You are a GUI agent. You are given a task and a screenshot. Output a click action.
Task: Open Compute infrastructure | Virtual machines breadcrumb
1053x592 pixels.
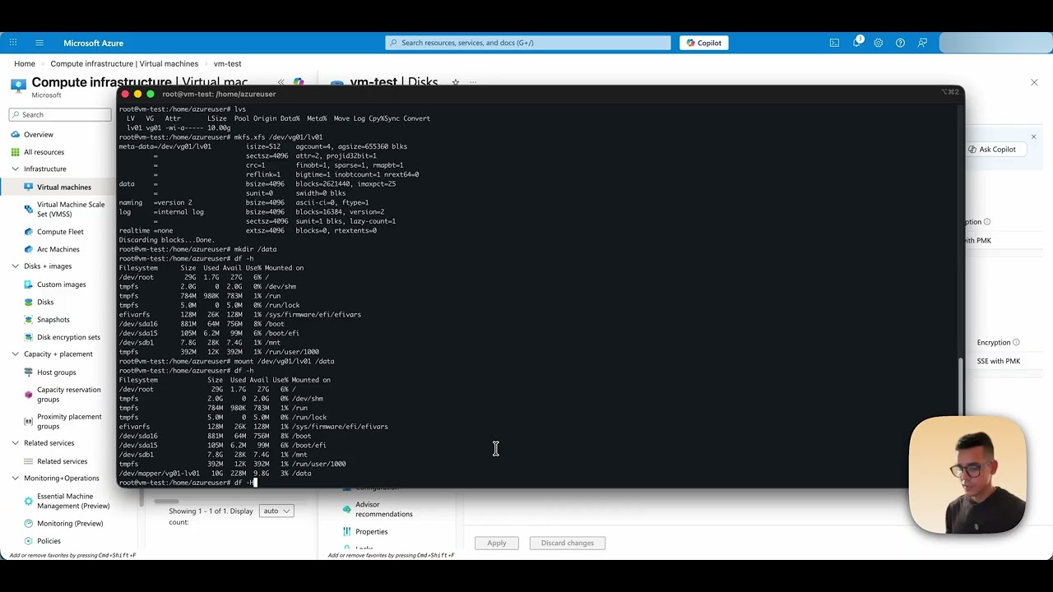124,63
